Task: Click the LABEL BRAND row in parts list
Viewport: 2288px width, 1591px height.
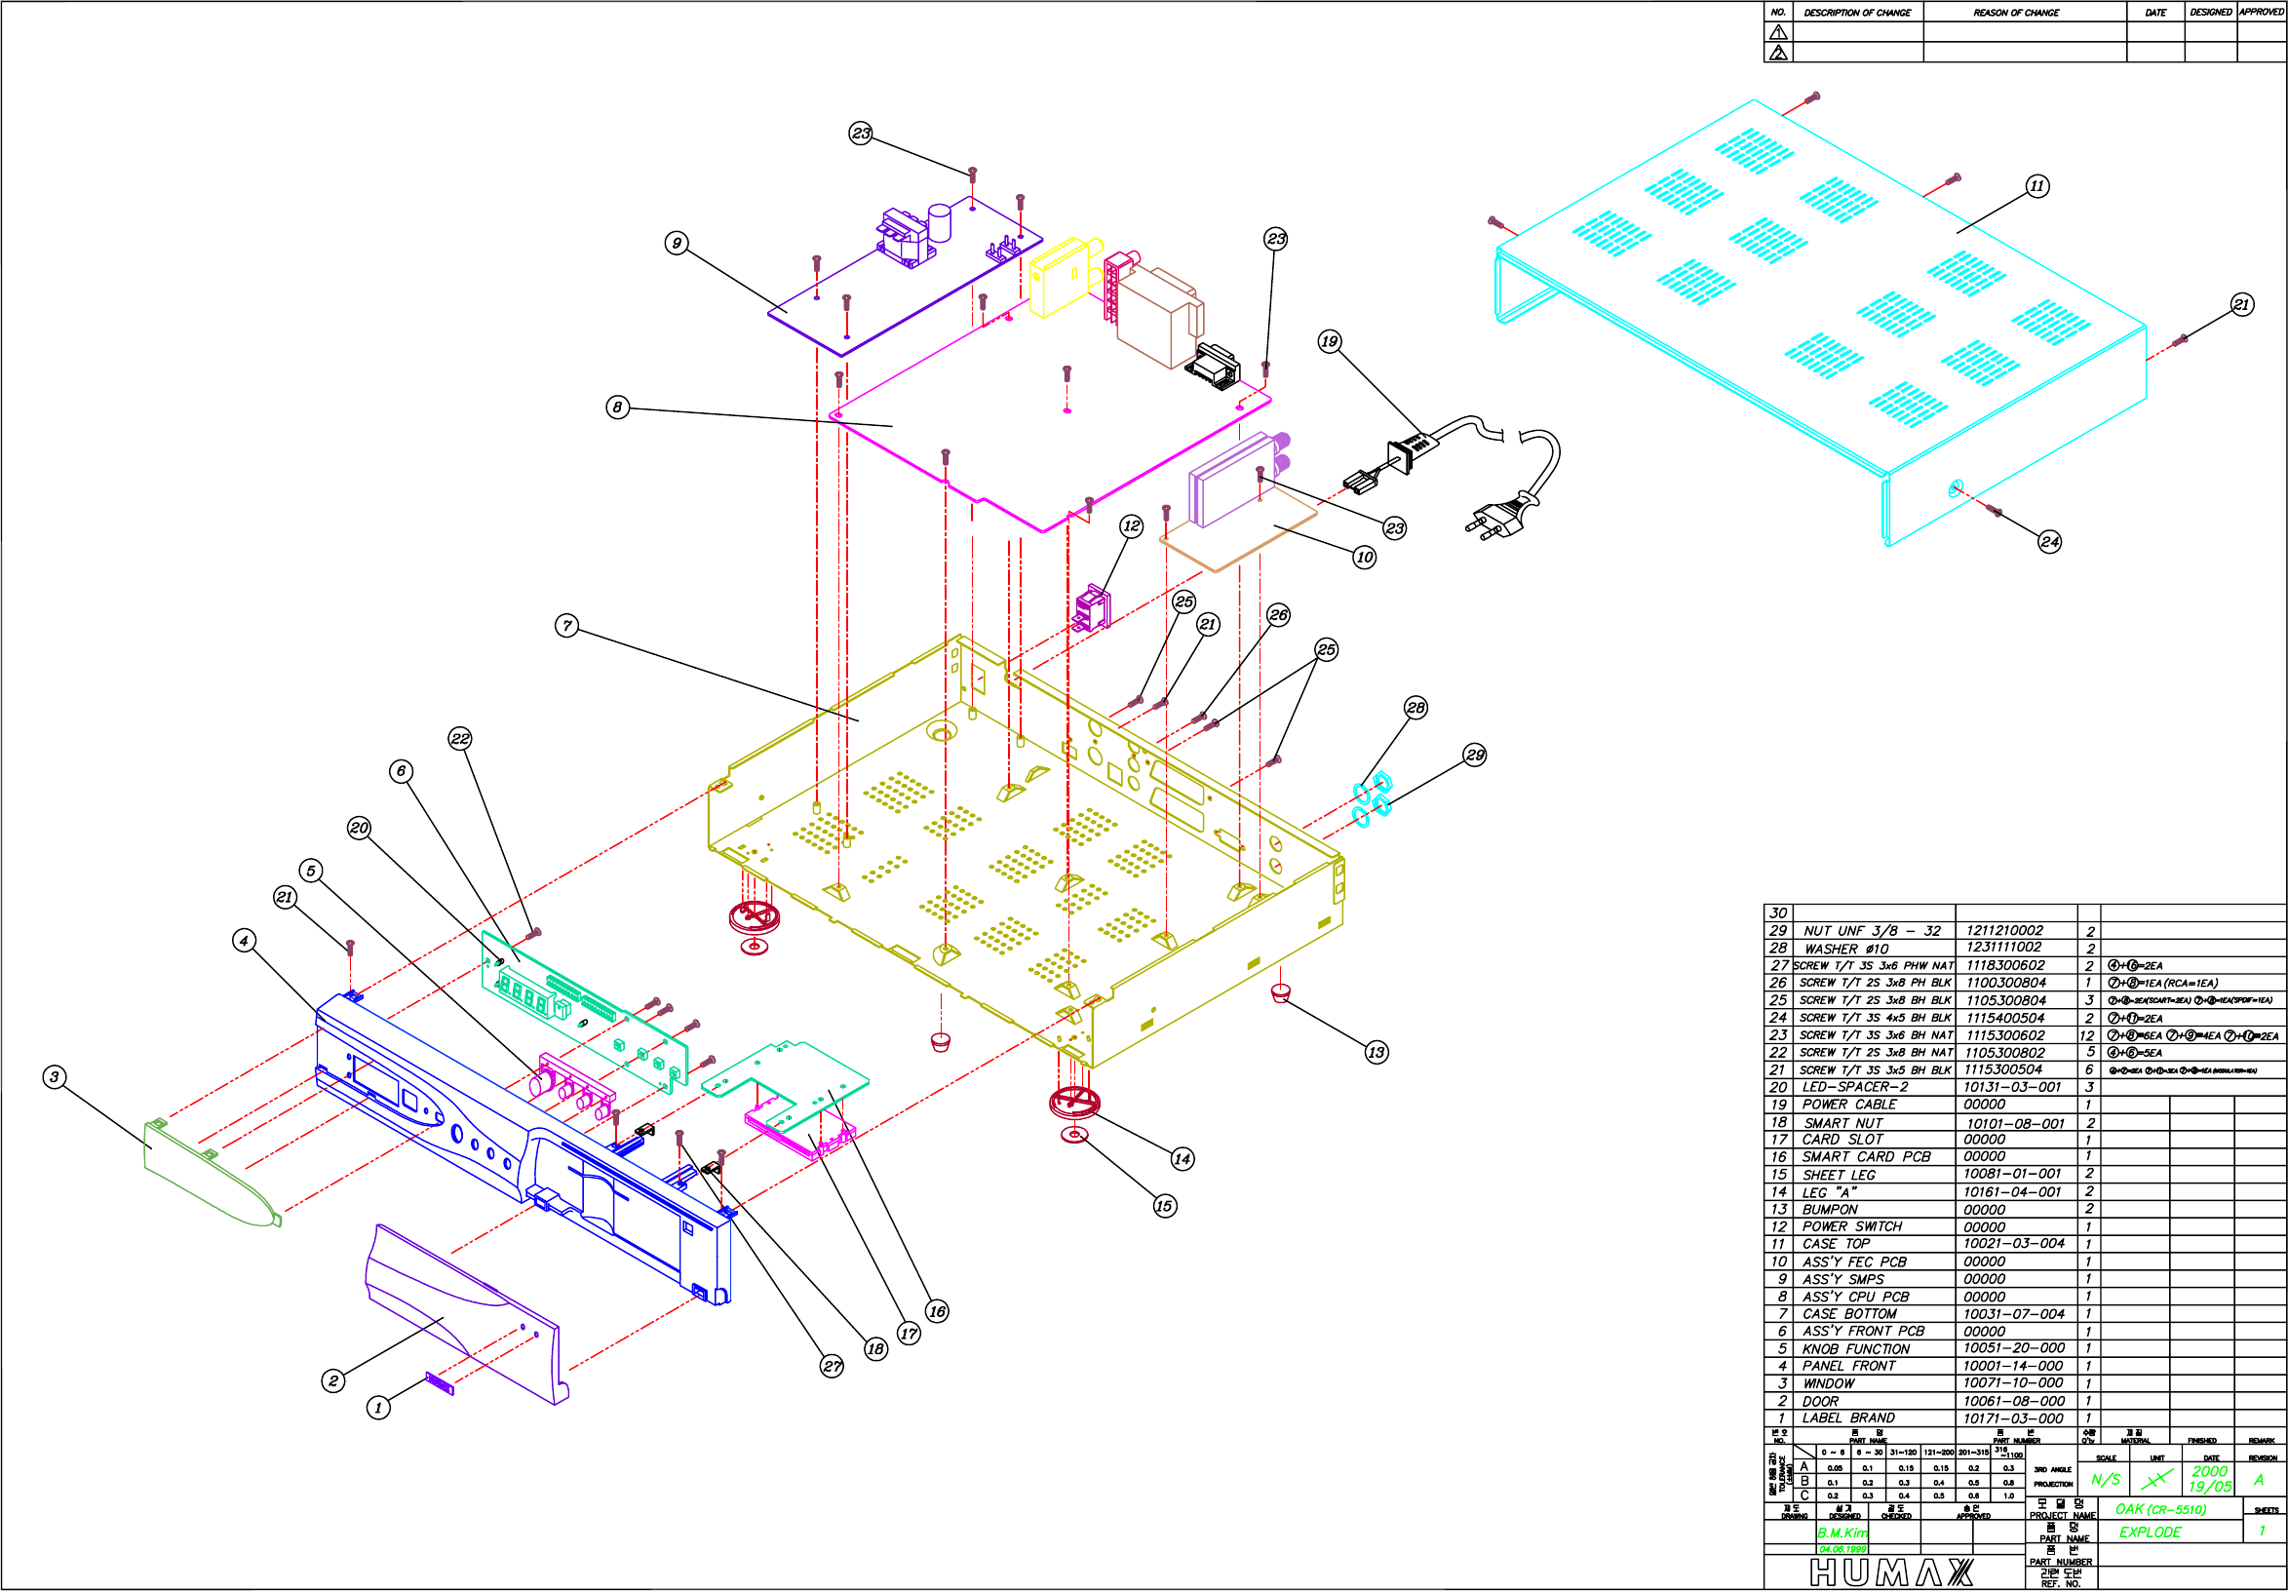Action: pyautogui.click(x=1848, y=1417)
